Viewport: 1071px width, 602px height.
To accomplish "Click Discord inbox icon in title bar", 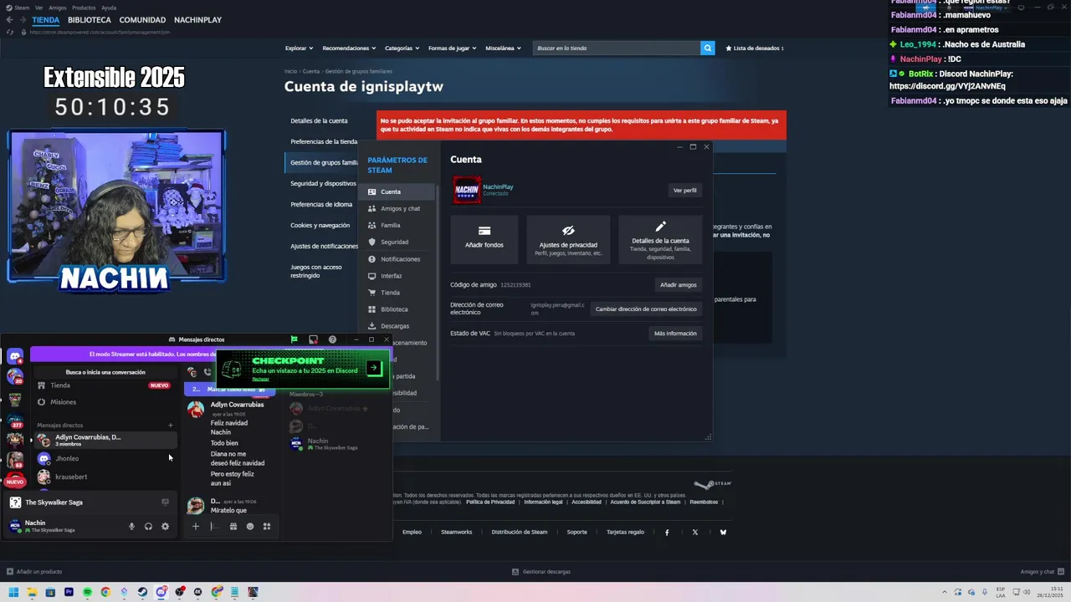I will tap(313, 339).
